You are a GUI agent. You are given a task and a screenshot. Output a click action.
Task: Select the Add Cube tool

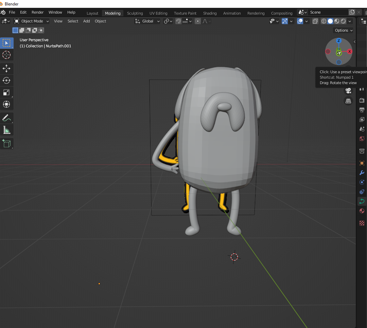[6, 144]
